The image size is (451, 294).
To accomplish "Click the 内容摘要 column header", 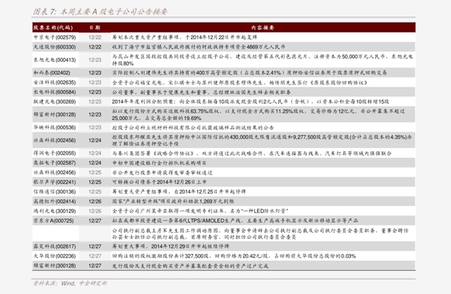I will pyautogui.click(x=262, y=27).
